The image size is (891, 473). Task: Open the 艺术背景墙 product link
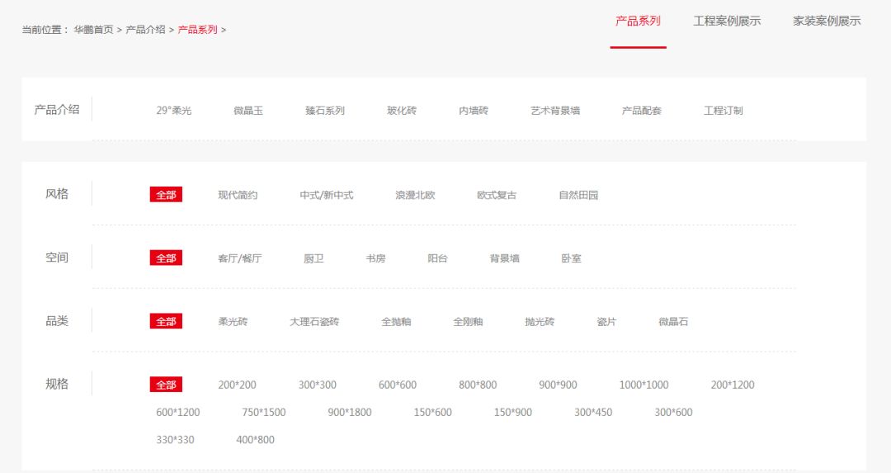pyautogui.click(x=555, y=111)
